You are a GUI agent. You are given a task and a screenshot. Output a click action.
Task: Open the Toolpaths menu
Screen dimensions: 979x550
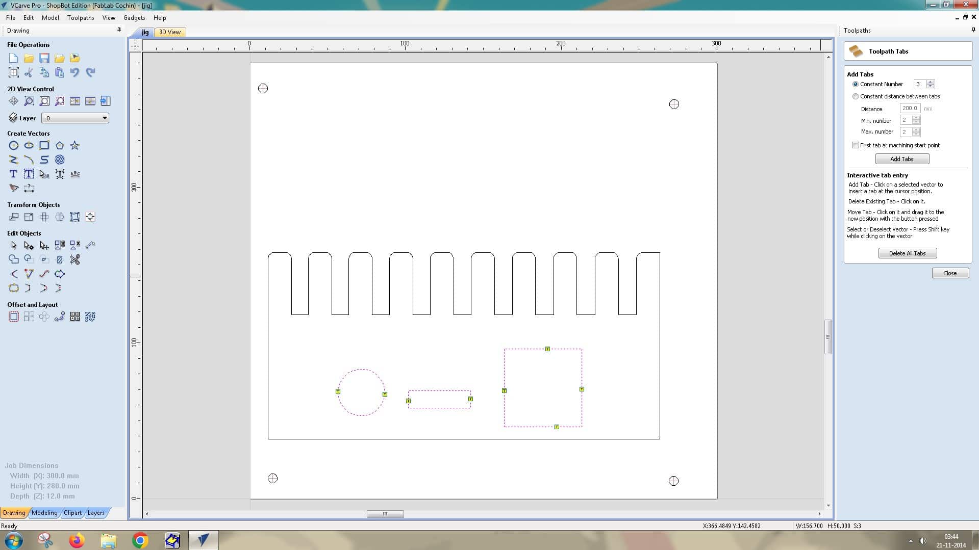coord(81,17)
